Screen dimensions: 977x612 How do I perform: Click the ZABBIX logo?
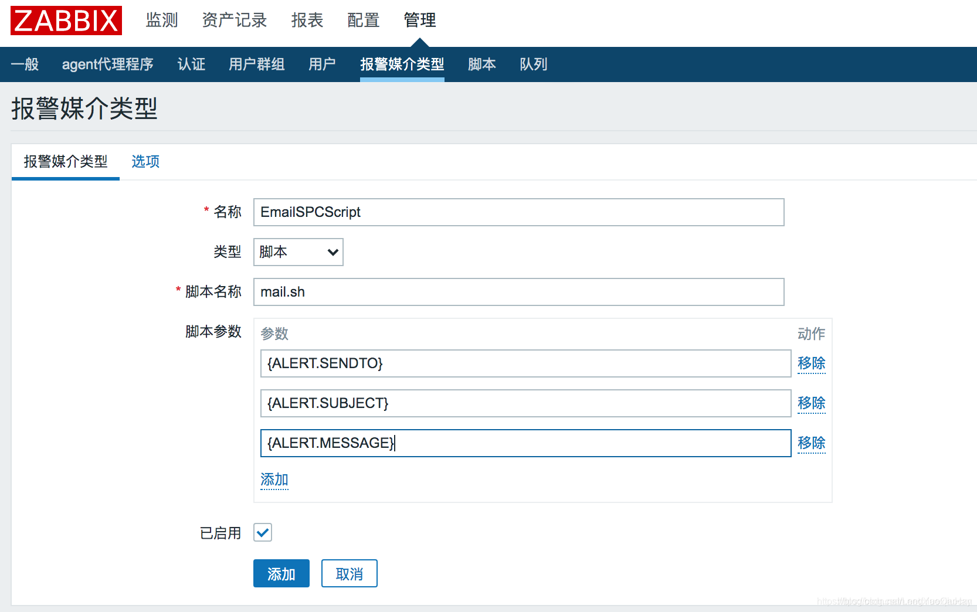point(66,21)
